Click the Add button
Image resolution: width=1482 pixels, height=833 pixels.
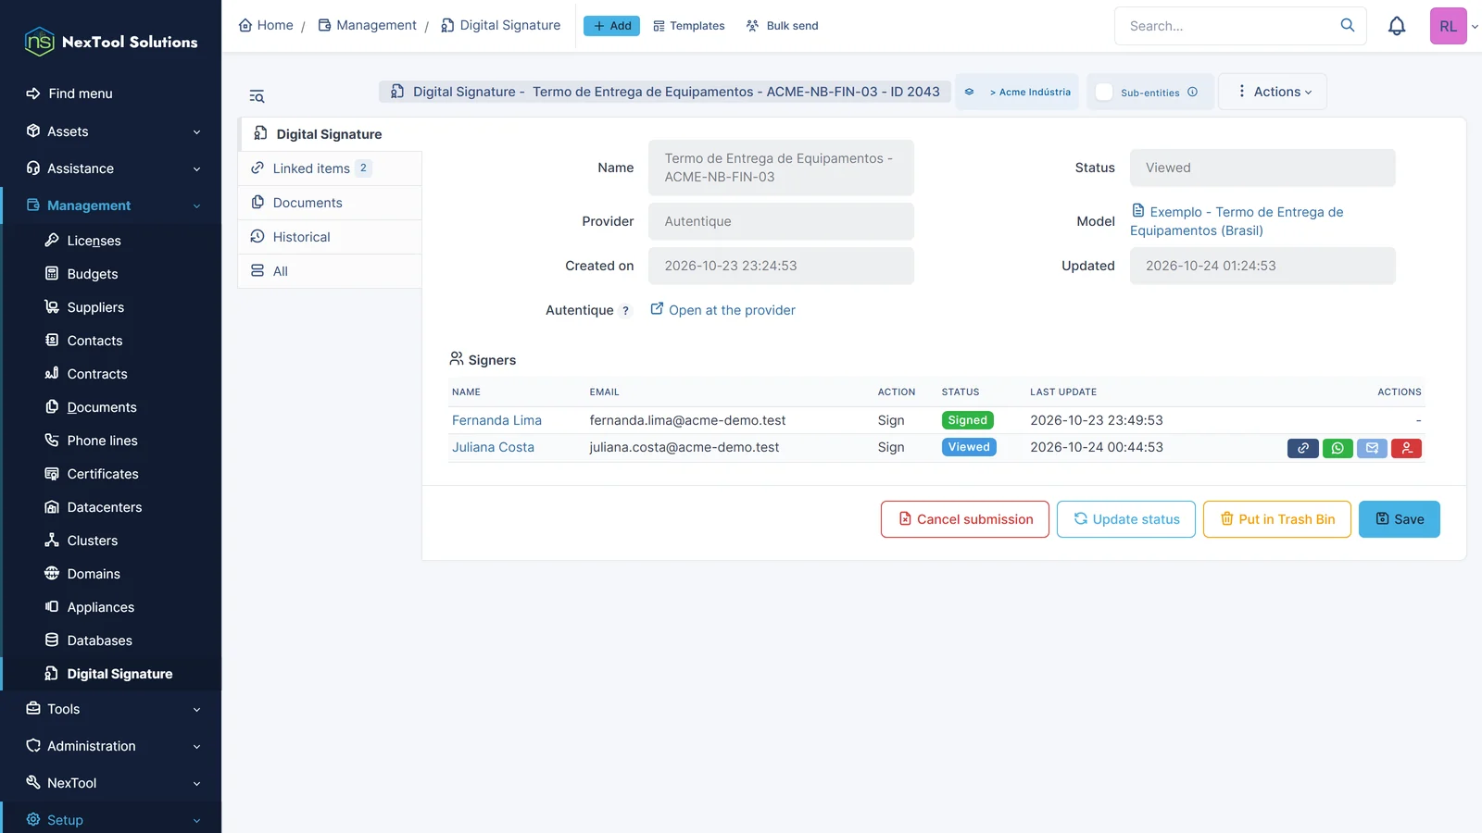pyautogui.click(x=611, y=26)
